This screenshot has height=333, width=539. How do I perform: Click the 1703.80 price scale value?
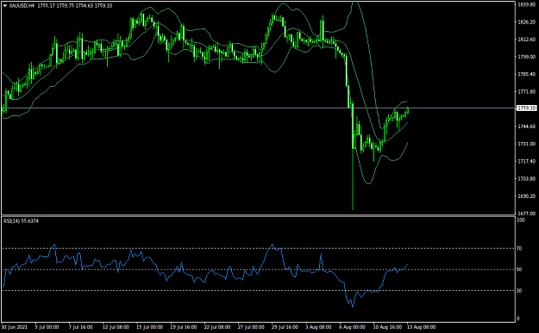click(x=527, y=179)
